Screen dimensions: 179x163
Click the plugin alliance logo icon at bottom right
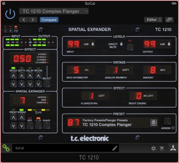pyautogui.click(x=173, y=148)
